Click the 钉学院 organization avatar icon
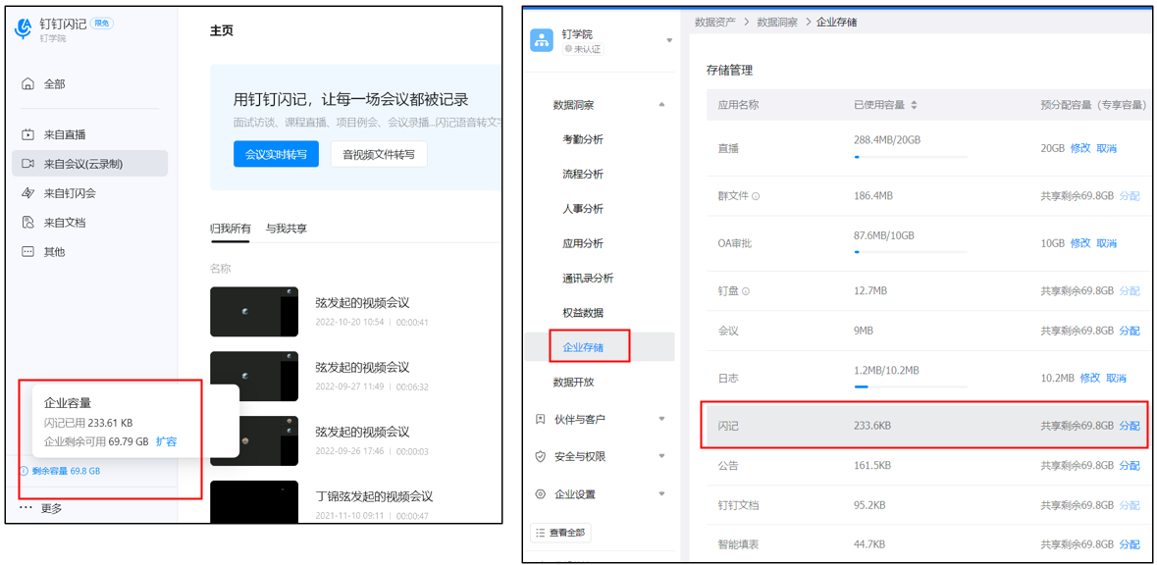1157x565 pixels. click(543, 40)
